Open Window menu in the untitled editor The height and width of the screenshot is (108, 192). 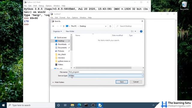[x=83, y=17]
